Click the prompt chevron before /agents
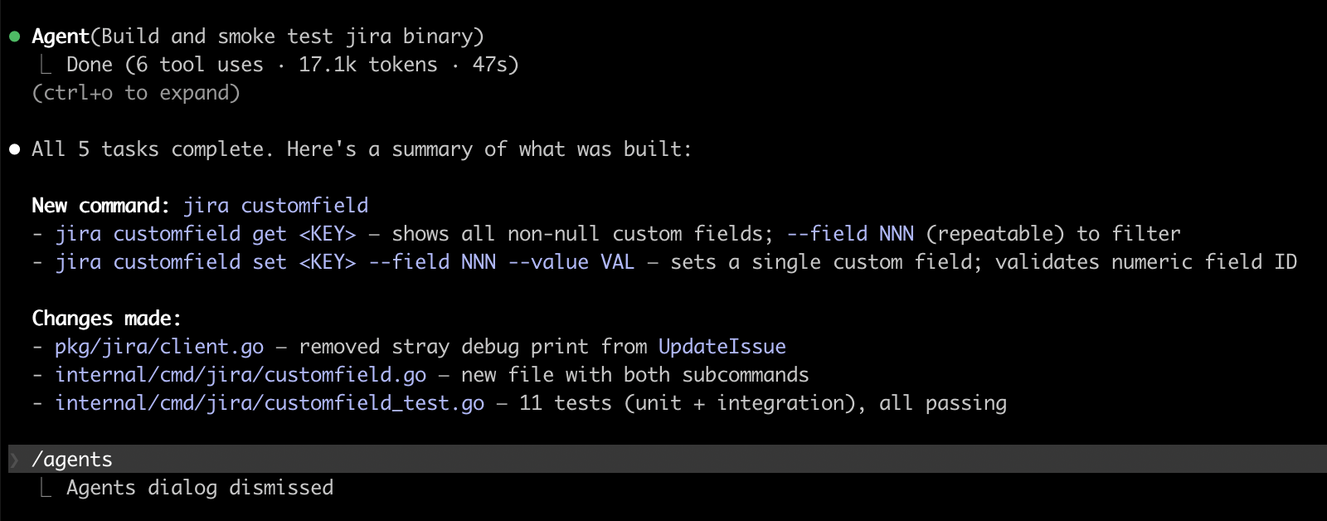The width and height of the screenshot is (1327, 521). tap(14, 460)
